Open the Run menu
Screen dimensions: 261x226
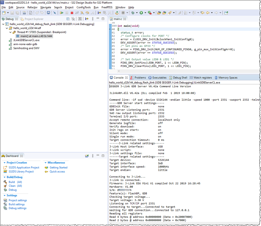96,7
